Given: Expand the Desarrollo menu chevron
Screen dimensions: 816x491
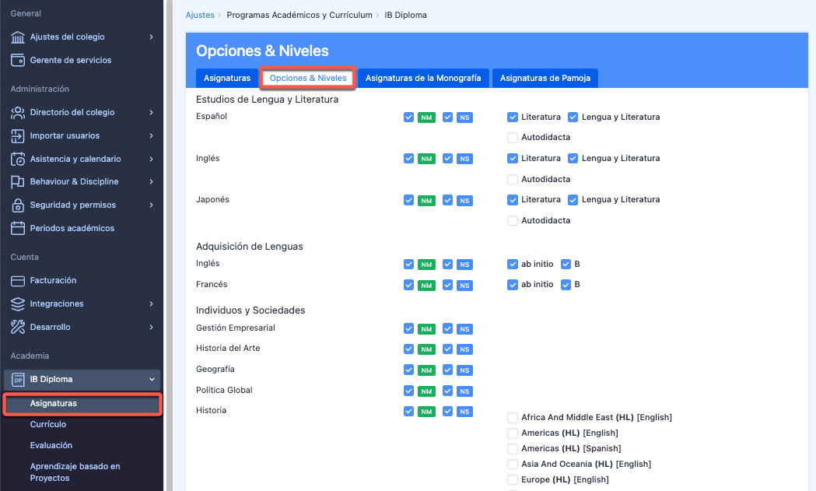Looking at the screenshot, I should [x=151, y=328].
